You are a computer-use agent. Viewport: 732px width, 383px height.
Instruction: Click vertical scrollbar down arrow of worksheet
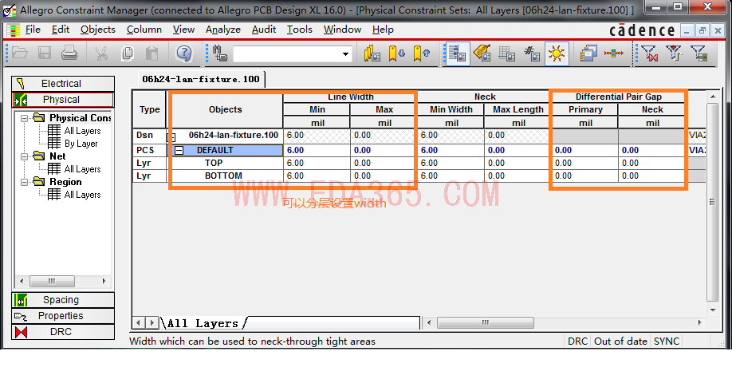[712, 310]
